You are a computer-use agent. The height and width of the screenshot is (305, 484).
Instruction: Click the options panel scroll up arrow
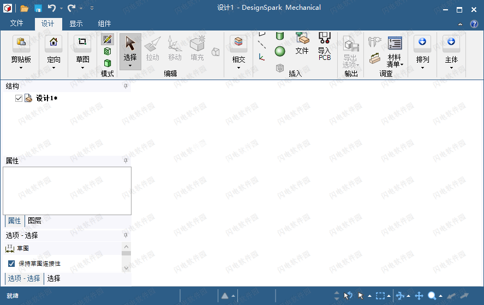tap(126, 247)
